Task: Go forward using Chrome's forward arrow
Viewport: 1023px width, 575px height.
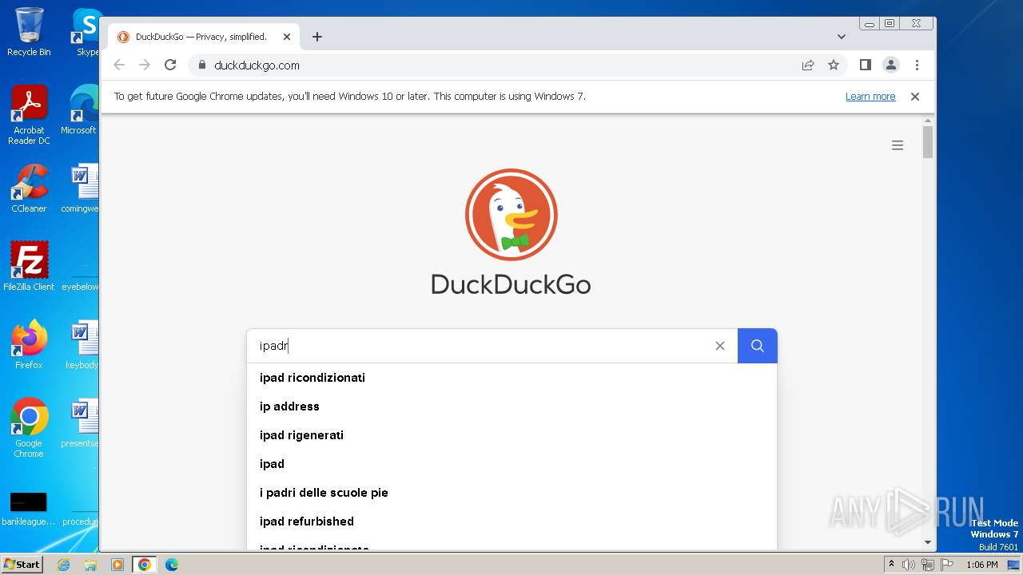Action: pos(145,65)
